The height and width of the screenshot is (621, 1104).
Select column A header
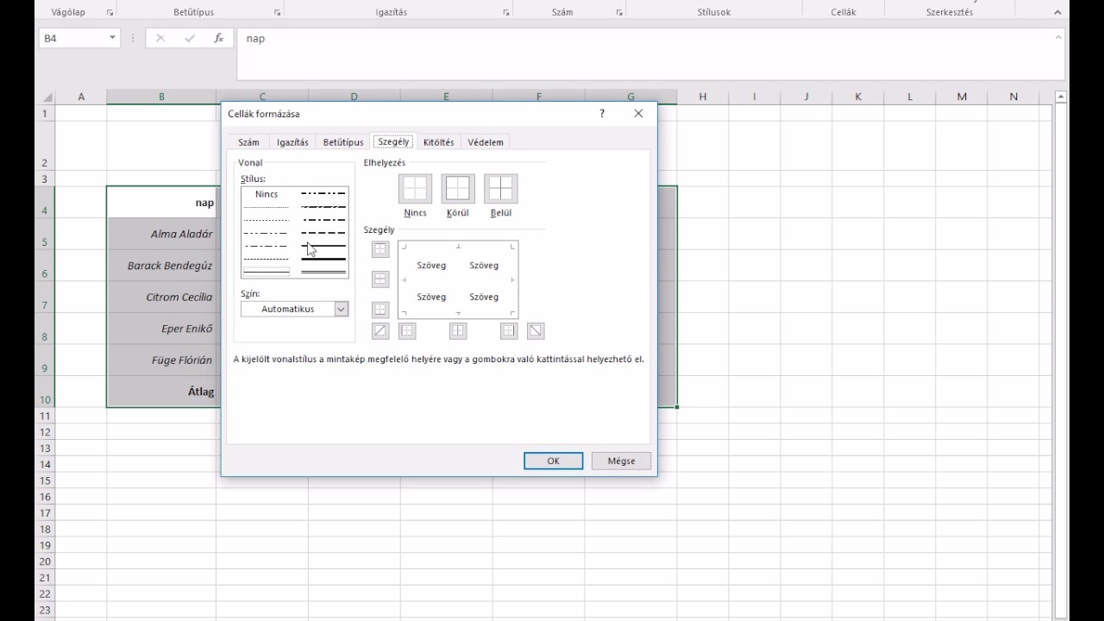[x=81, y=97]
